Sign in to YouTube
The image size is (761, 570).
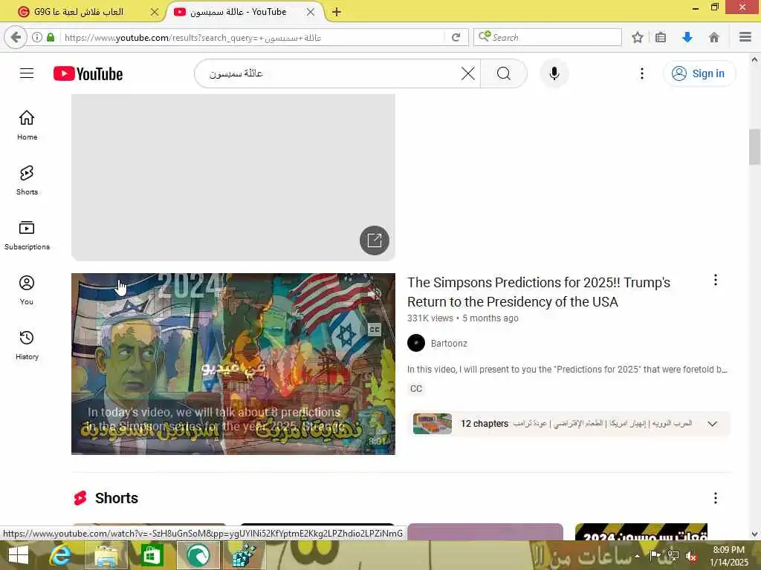pyautogui.click(x=699, y=73)
